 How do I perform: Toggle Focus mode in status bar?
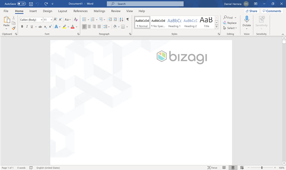(x=212, y=167)
